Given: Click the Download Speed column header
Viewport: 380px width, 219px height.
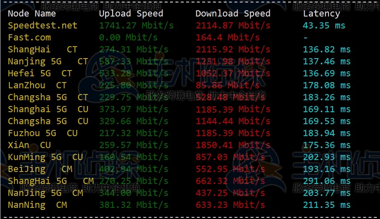Looking at the screenshot, I should tap(233, 14).
